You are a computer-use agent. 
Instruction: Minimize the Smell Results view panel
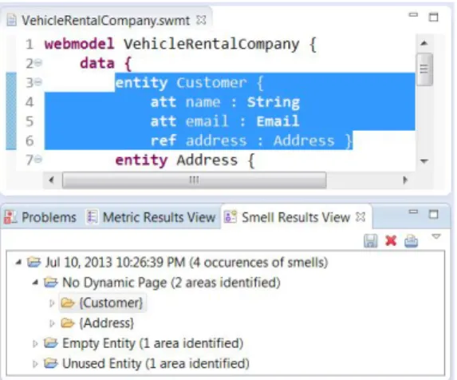tap(413, 212)
